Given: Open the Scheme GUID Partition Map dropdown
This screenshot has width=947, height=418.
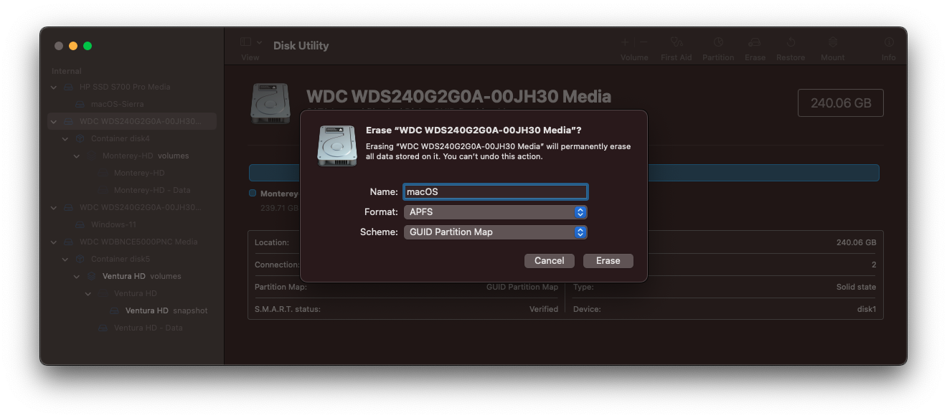Looking at the screenshot, I should [496, 232].
